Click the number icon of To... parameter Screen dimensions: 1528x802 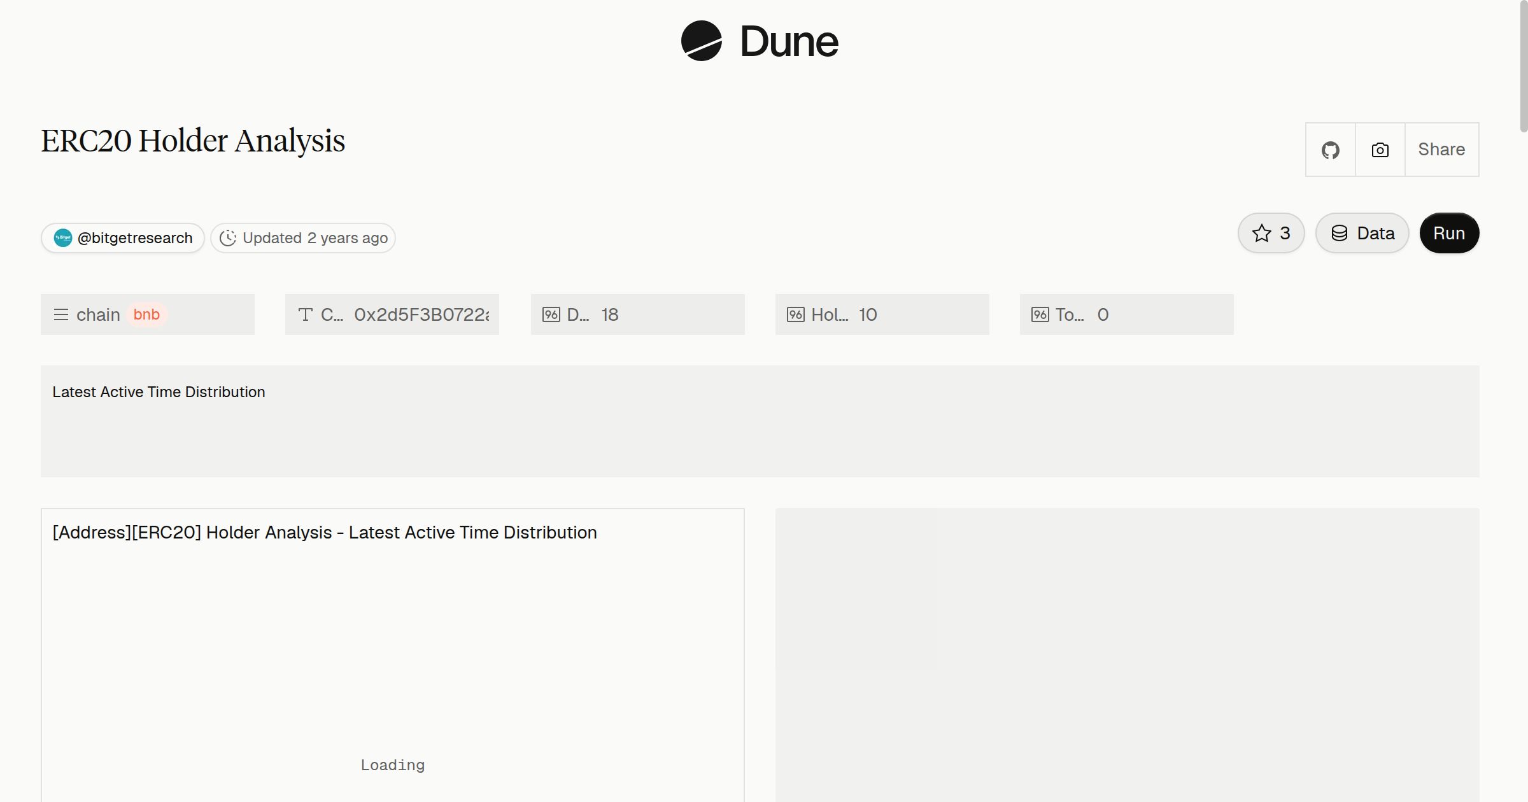pyautogui.click(x=1040, y=314)
